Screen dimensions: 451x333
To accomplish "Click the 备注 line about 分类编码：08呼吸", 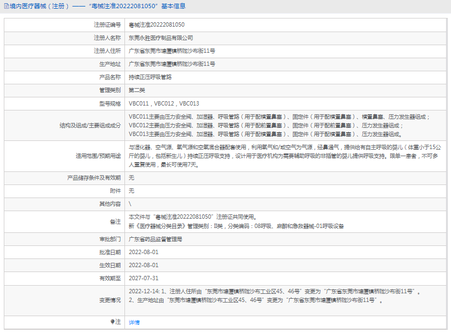I will point(236,226).
